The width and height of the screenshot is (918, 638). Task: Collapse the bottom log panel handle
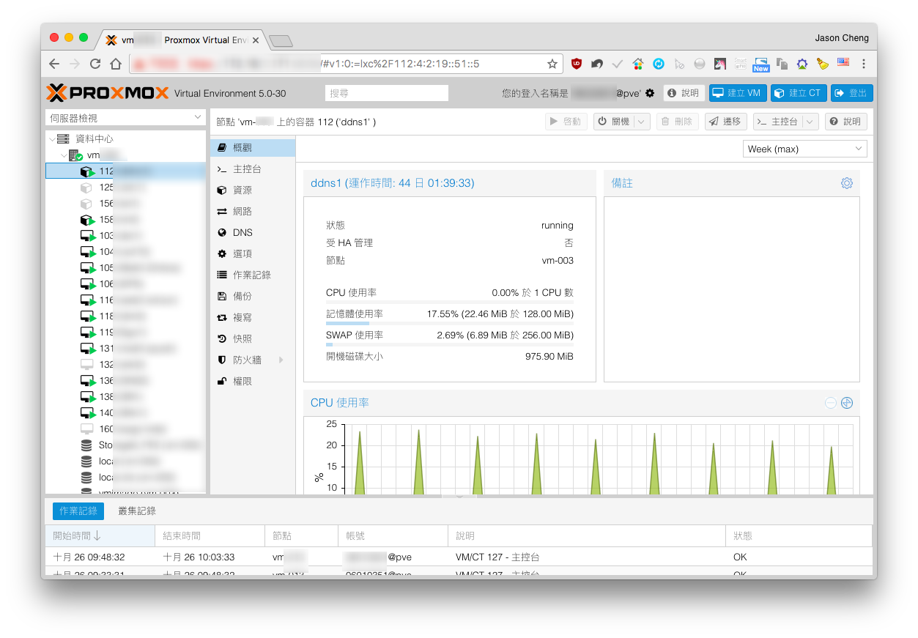pos(459,497)
